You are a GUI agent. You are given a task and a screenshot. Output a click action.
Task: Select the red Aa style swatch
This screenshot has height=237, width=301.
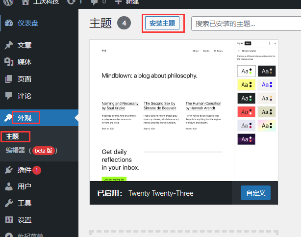pyautogui.click(x=246, y=112)
